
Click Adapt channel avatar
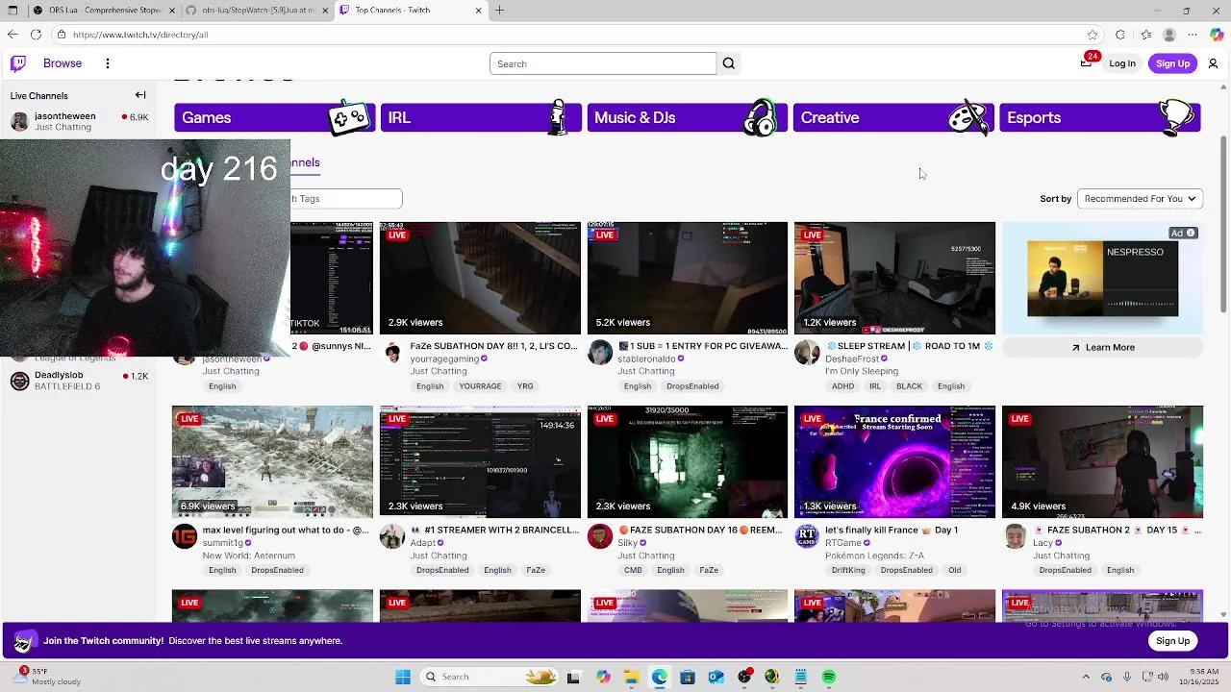click(x=392, y=536)
